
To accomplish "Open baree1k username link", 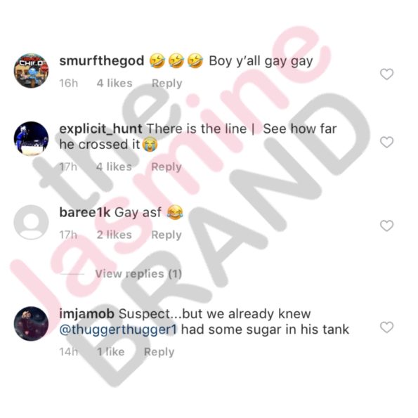I will 85,212.
